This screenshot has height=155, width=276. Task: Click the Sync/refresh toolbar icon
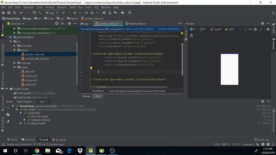[14, 13]
